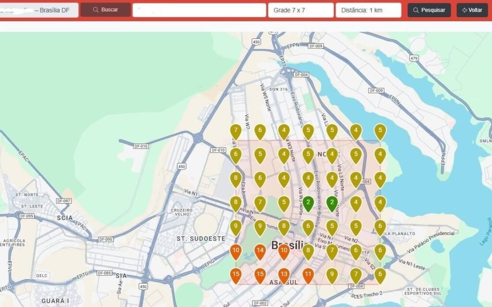Open the Grade 7 x 7 dropdown

301,10
